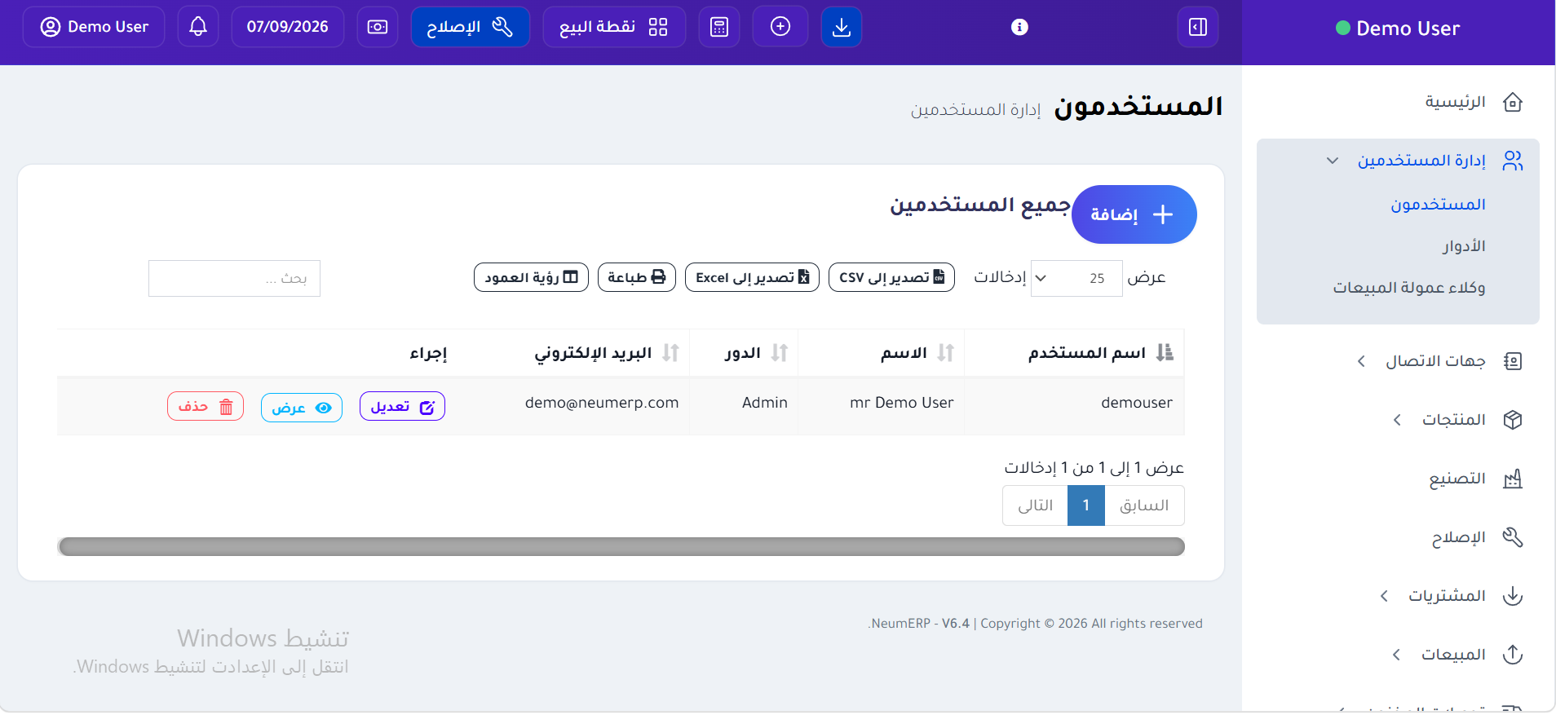1556x715 pixels.
Task: Click the المنتجات products cube icon
Action: tap(1513, 420)
